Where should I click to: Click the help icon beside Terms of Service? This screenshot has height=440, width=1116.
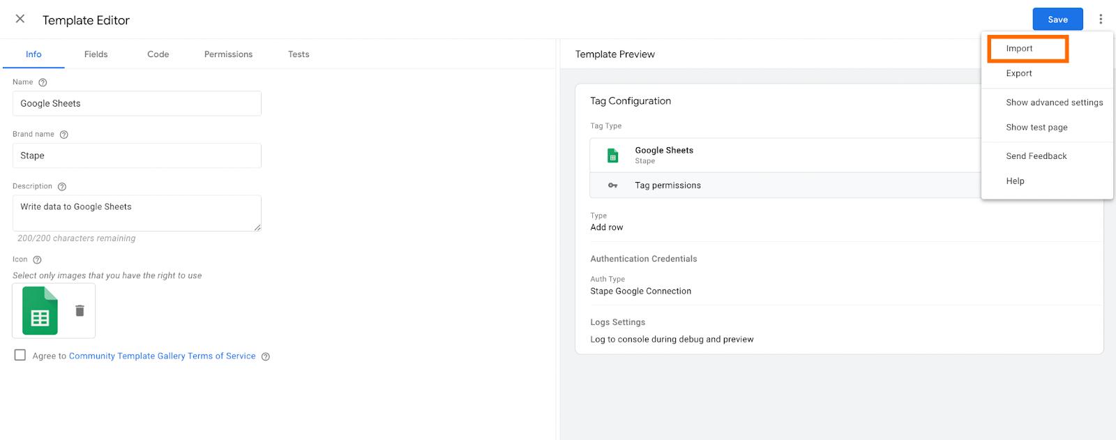point(266,356)
